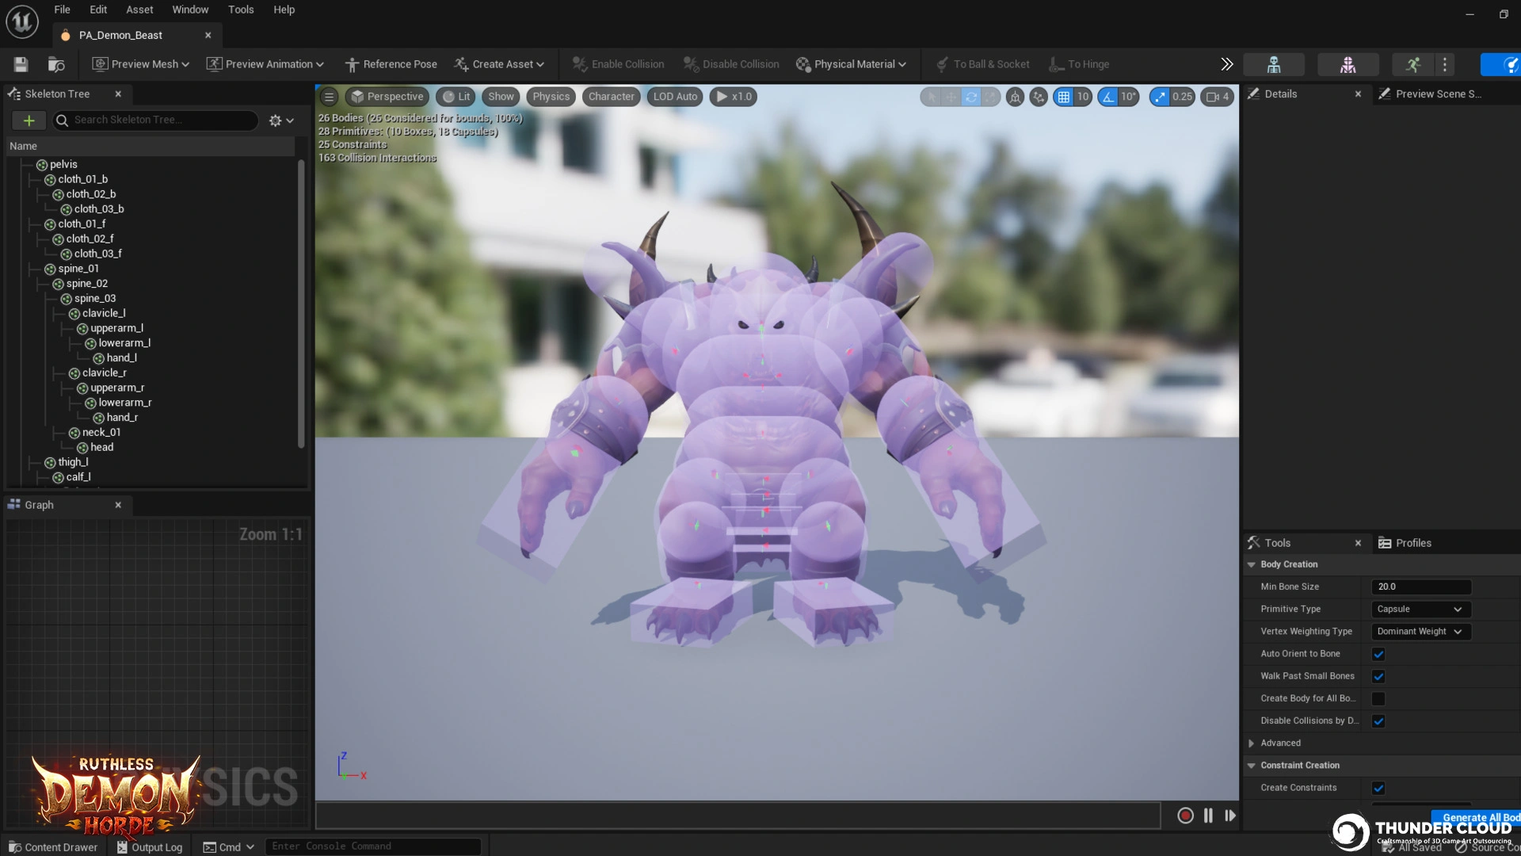
Task: Open the Create Asset dropdown
Action: coord(500,64)
